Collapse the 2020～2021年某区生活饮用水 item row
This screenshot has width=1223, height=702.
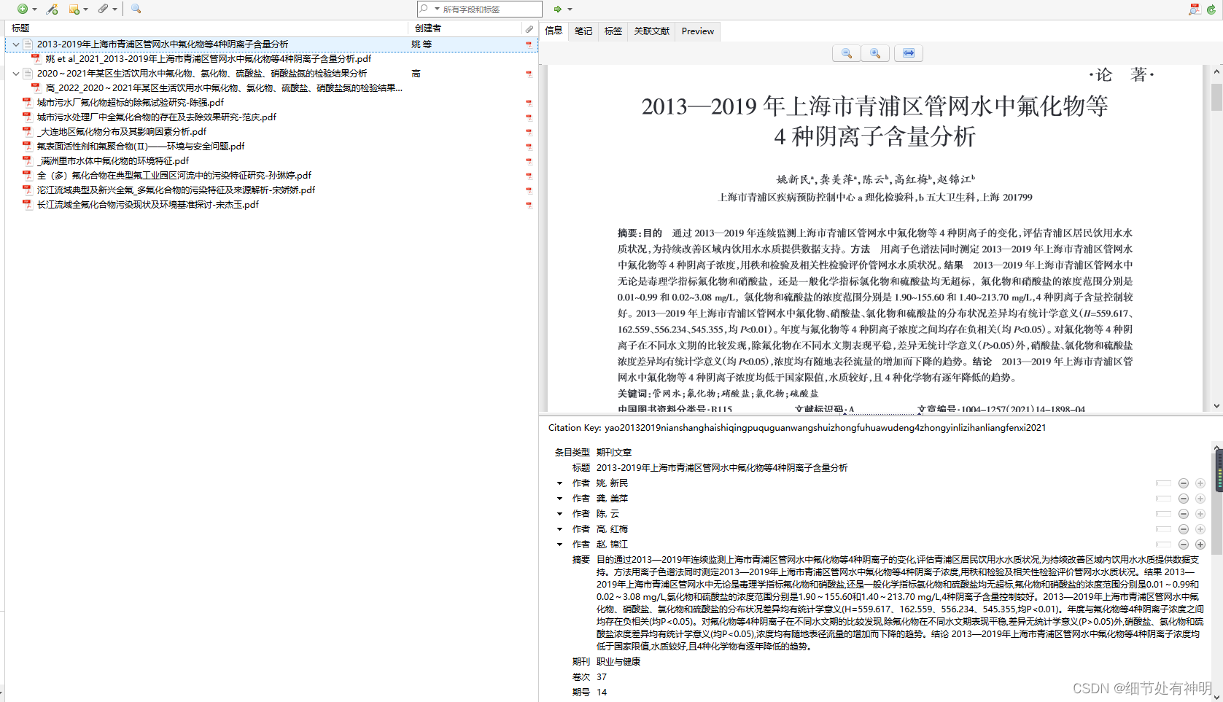[x=16, y=74]
